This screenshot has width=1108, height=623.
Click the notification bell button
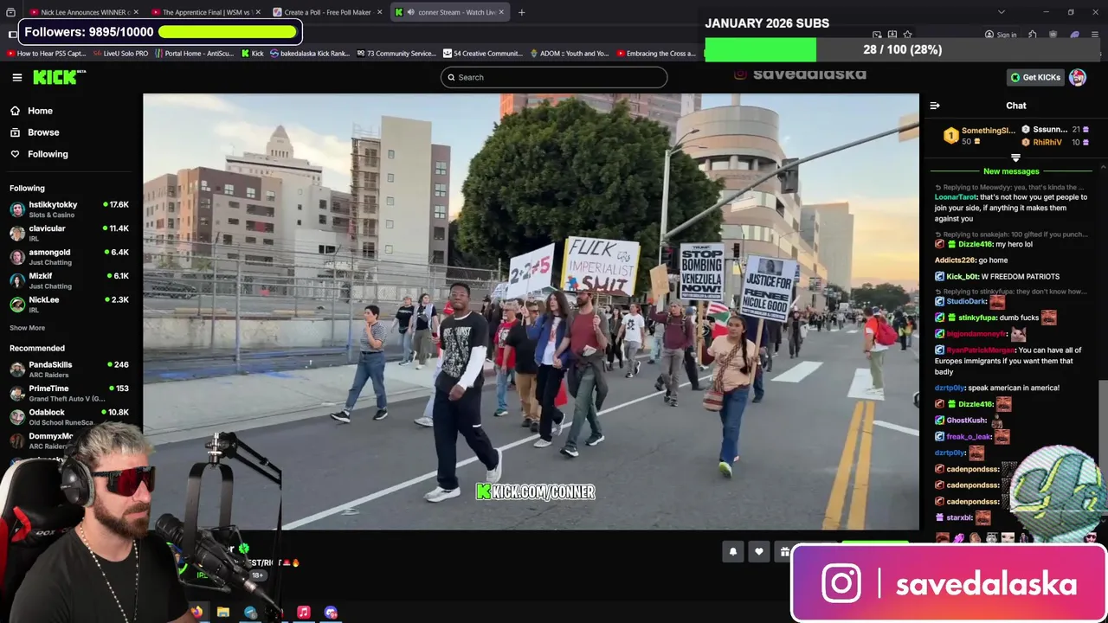tap(733, 552)
